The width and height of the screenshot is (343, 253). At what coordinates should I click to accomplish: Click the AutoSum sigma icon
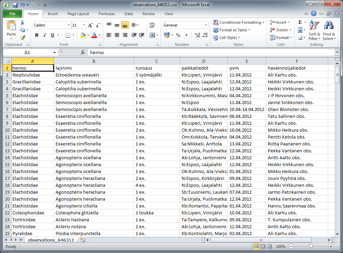tap(300, 22)
